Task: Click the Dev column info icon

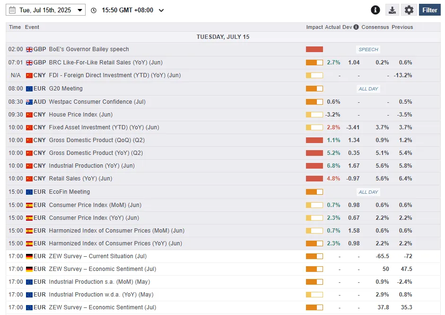Action: (x=356, y=27)
